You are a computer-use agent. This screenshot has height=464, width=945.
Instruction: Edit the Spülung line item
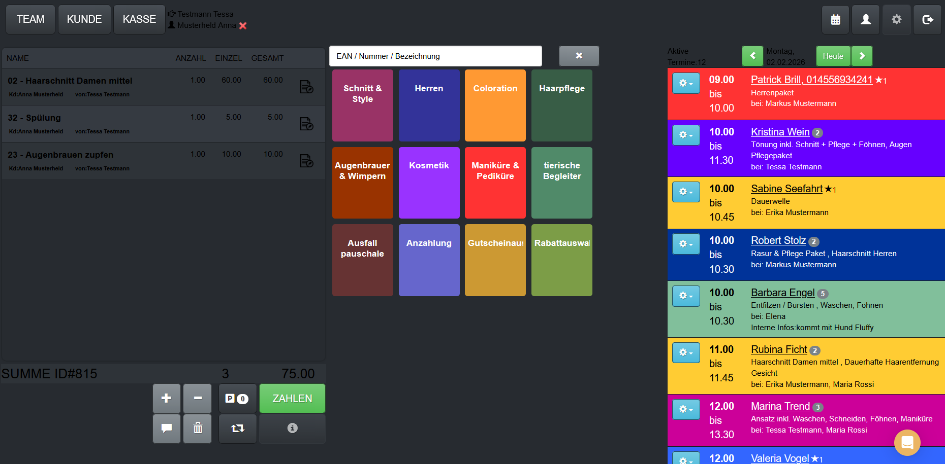pos(306,124)
